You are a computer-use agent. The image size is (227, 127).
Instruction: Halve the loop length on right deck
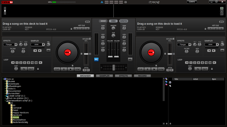(x=187, y=62)
